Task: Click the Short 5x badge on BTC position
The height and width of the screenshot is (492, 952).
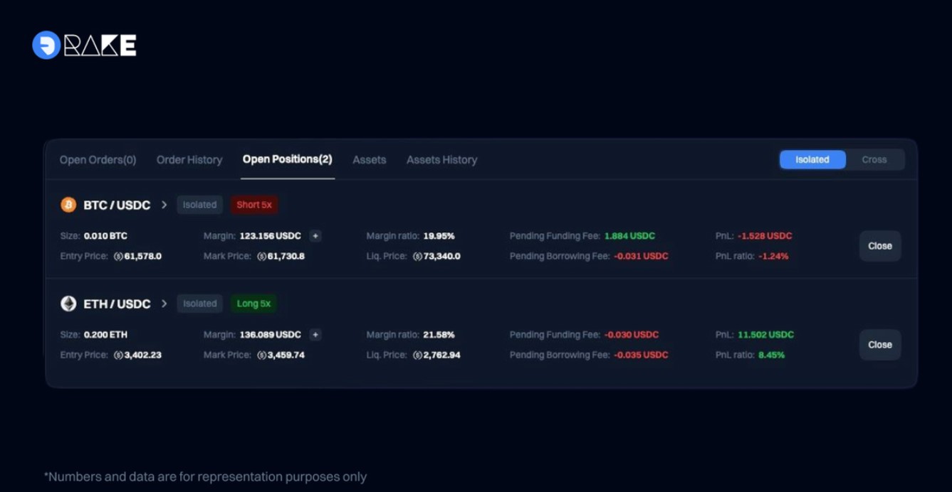Action: click(x=253, y=204)
